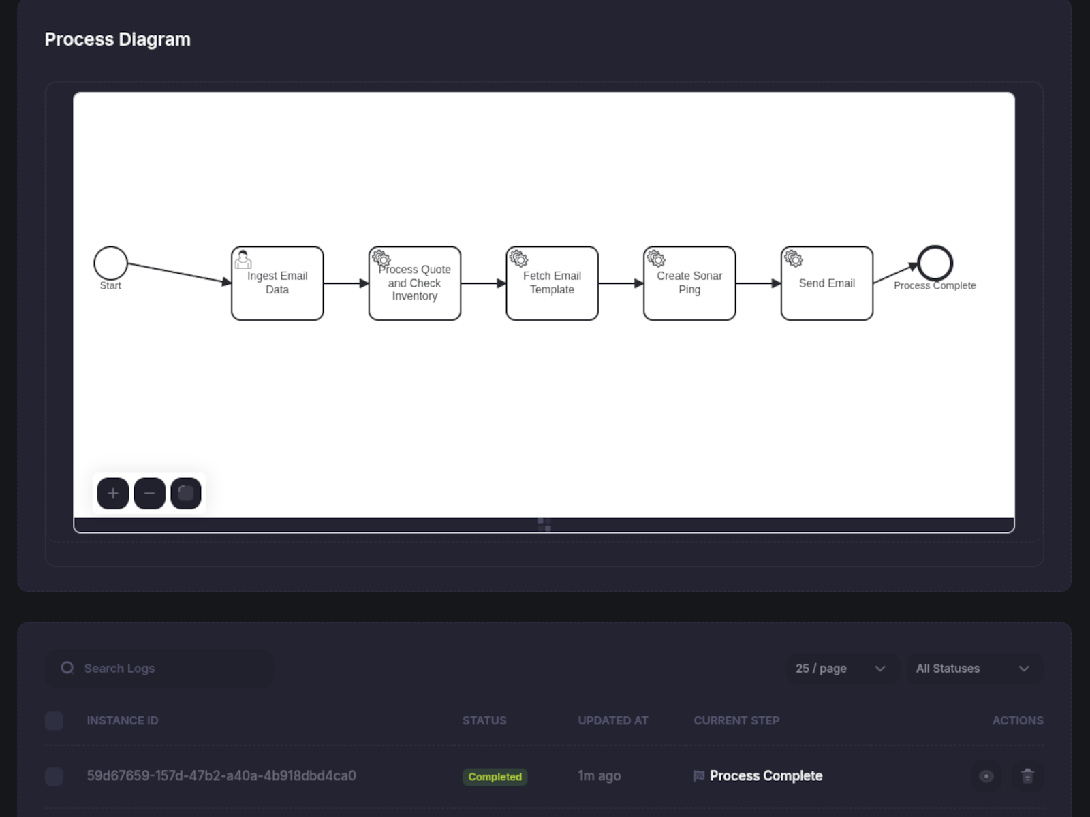Expand the Instance ID column header
The height and width of the screenshot is (817, 1090).
[123, 720]
